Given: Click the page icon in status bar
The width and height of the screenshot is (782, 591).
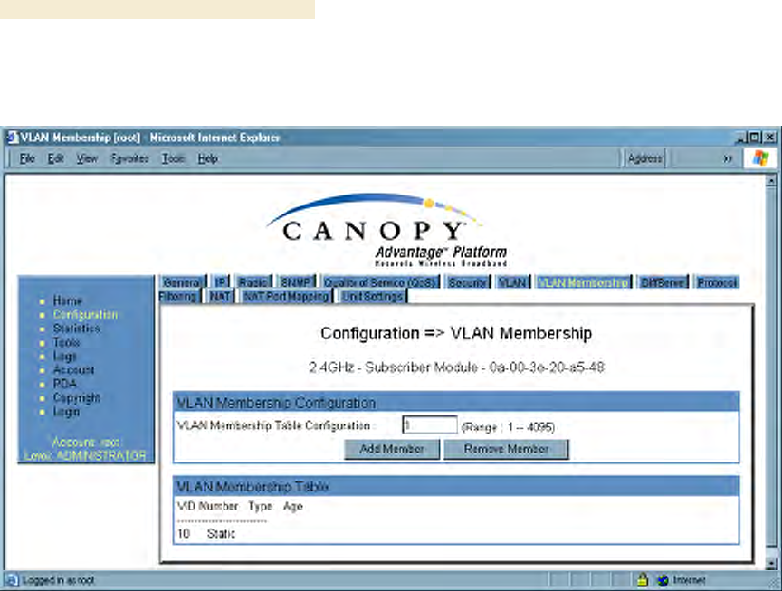Looking at the screenshot, I should [12, 580].
